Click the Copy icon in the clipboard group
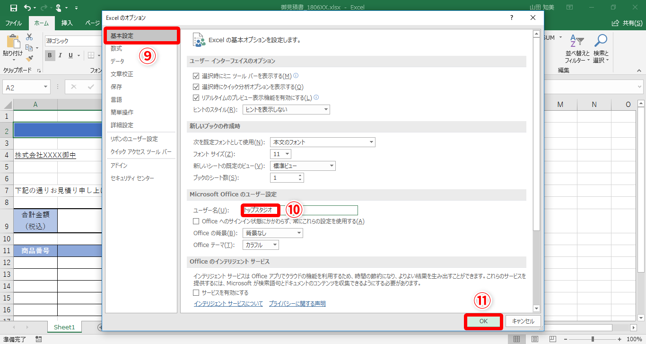 [x=29, y=48]
